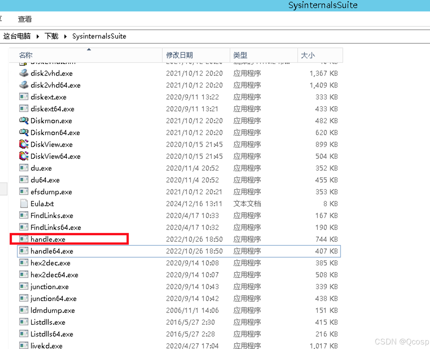Select the junction64.exe file icon
Screen dimensions: 430x349
[24, 298]
